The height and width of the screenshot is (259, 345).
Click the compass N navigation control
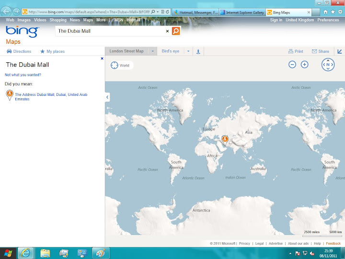click(328, 65)
